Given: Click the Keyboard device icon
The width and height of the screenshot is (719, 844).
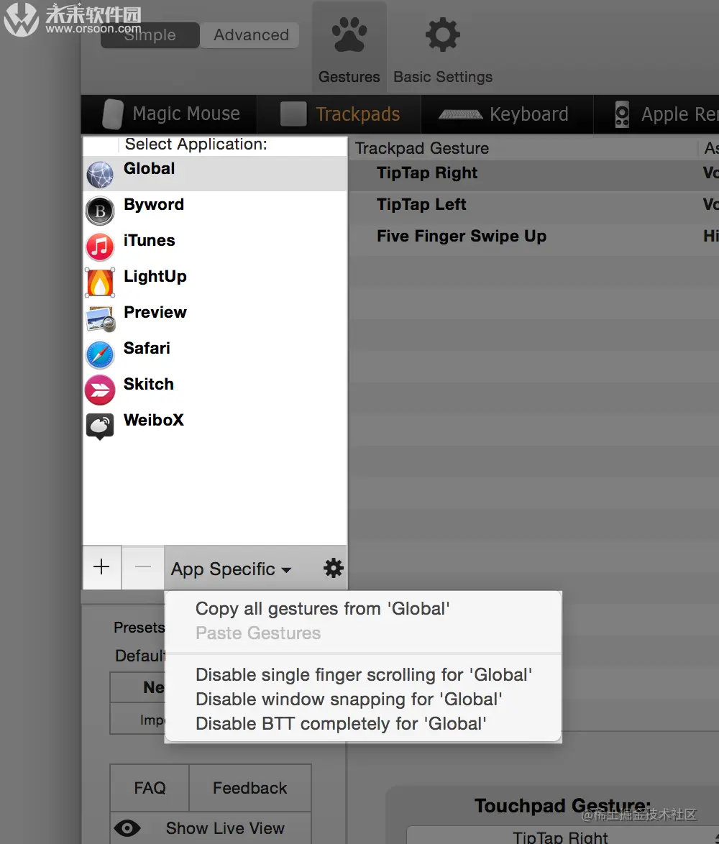Looking at the screenshot, I should click(x=460, y=114).
